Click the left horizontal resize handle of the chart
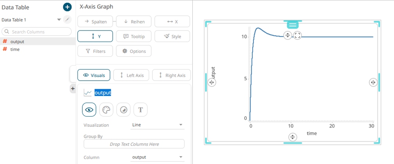The width and height of the screenshot is (394, 164). 211,82
